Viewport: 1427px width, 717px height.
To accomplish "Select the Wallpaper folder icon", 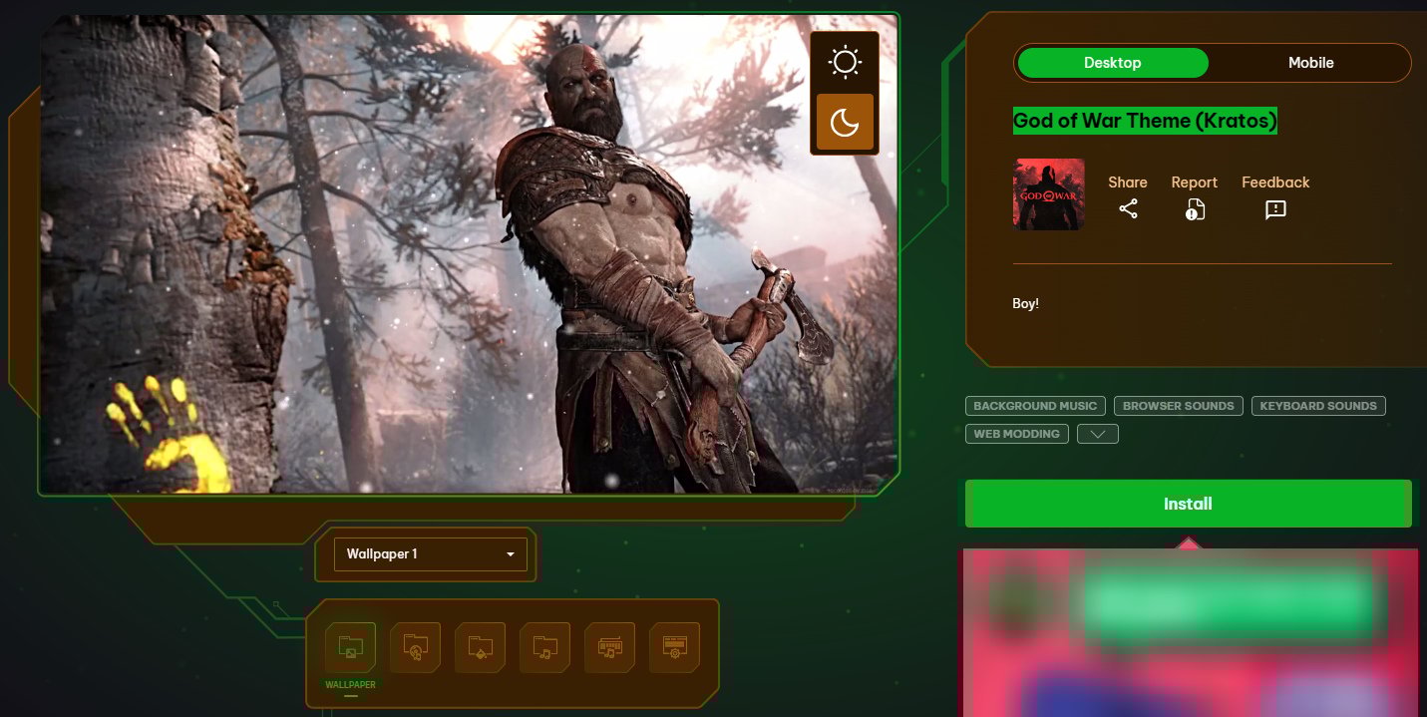I will point(350,647).
